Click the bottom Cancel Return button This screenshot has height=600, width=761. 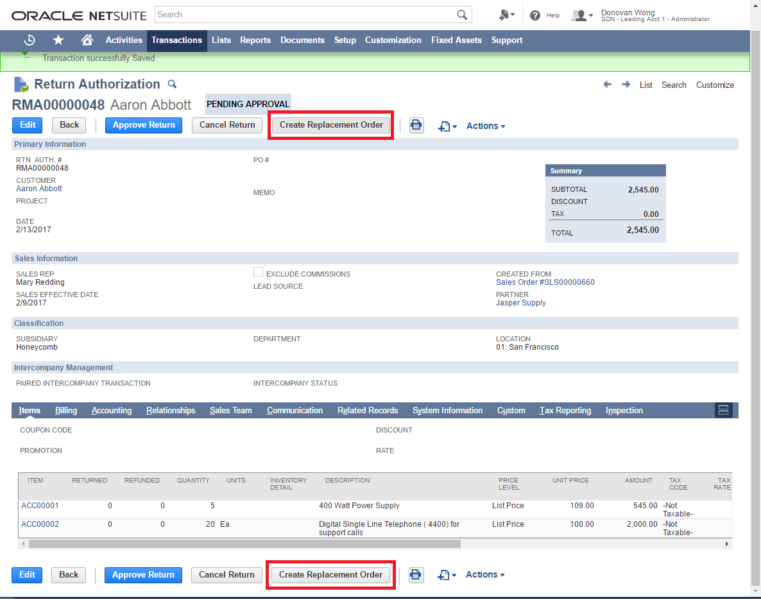(x=227, y=575)
